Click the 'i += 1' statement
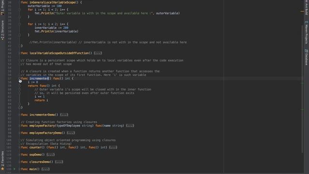 tap(40, 97)
